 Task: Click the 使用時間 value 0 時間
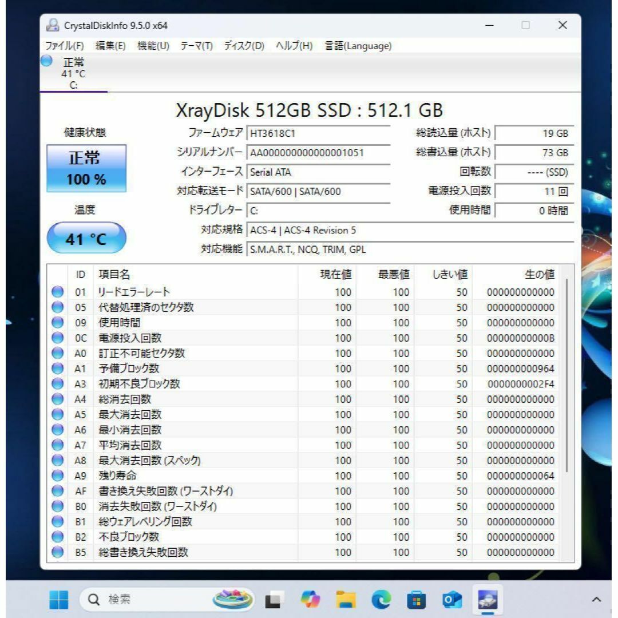pos(534,211)
